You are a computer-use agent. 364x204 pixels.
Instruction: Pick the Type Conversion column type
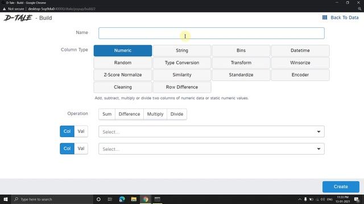tap(182, 63)
